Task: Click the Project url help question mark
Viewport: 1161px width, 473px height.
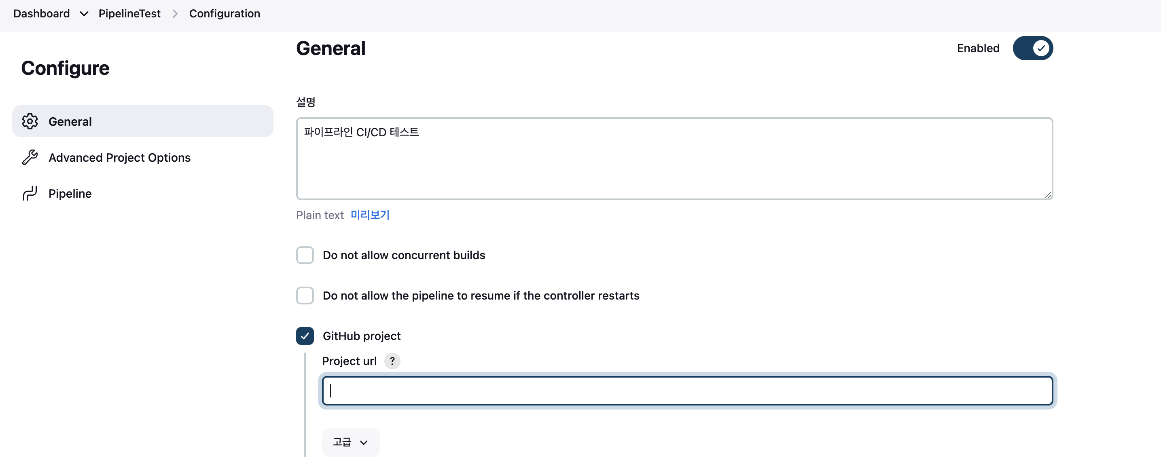Action: point(392,361)
